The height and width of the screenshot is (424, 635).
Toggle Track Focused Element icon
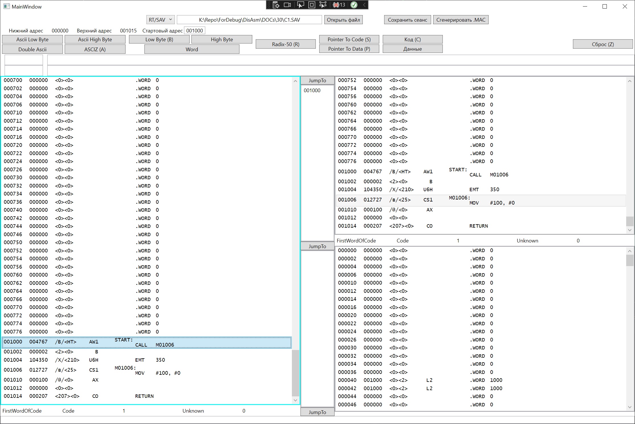coord(323,5)
